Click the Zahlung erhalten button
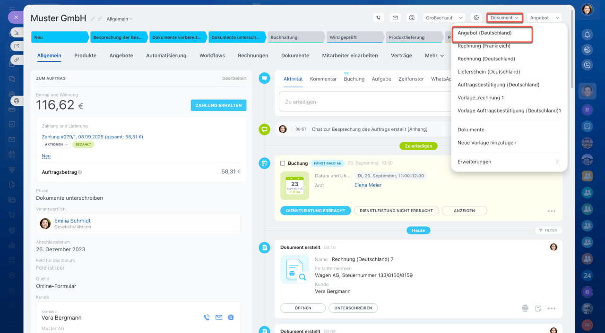The image size is (605, 333). pyautogui.click(x=218, y=105)
